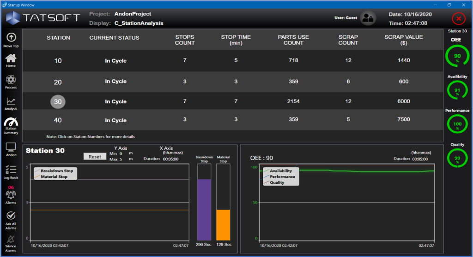Screen dimensions: 473x257
Task: Select station number 40 in the table
Action: [58, 120]
